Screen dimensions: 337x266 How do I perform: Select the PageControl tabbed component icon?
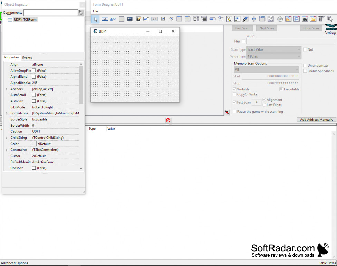click(x=262, y=19)
